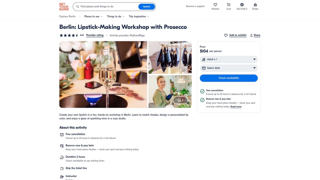Click the heart icon beside Add to wishlist

[x=226, y=35]
